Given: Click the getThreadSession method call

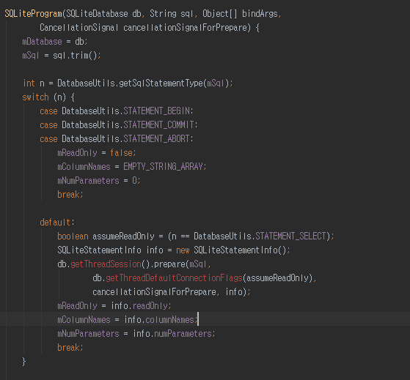Looking at the screenshot, I should pos(106,264).
